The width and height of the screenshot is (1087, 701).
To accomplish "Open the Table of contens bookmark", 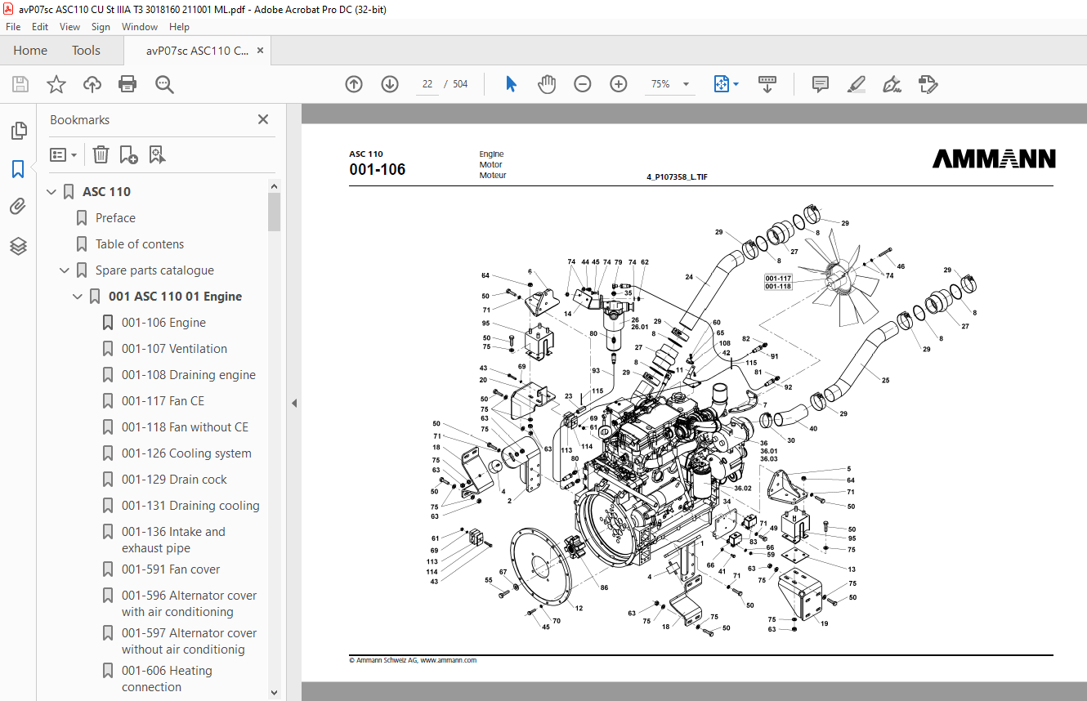I will 140,244.
